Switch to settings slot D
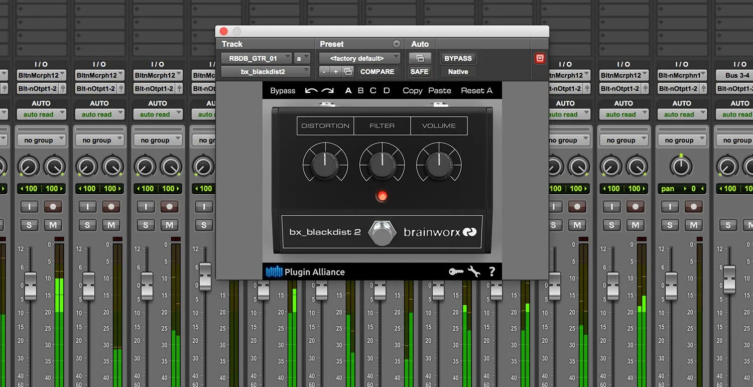Viewport: 753px width, 387px height. [387, 91]
